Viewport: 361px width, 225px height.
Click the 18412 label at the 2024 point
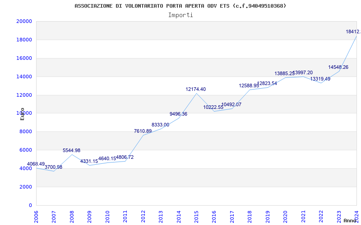tap(353, 31)
